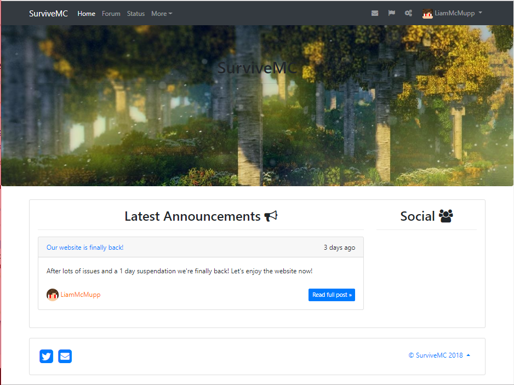The height and width of the screenshot is (385, 514).
Task: Click LiamMcMupp's avatar in the announcement post
Action: point(53,295)
